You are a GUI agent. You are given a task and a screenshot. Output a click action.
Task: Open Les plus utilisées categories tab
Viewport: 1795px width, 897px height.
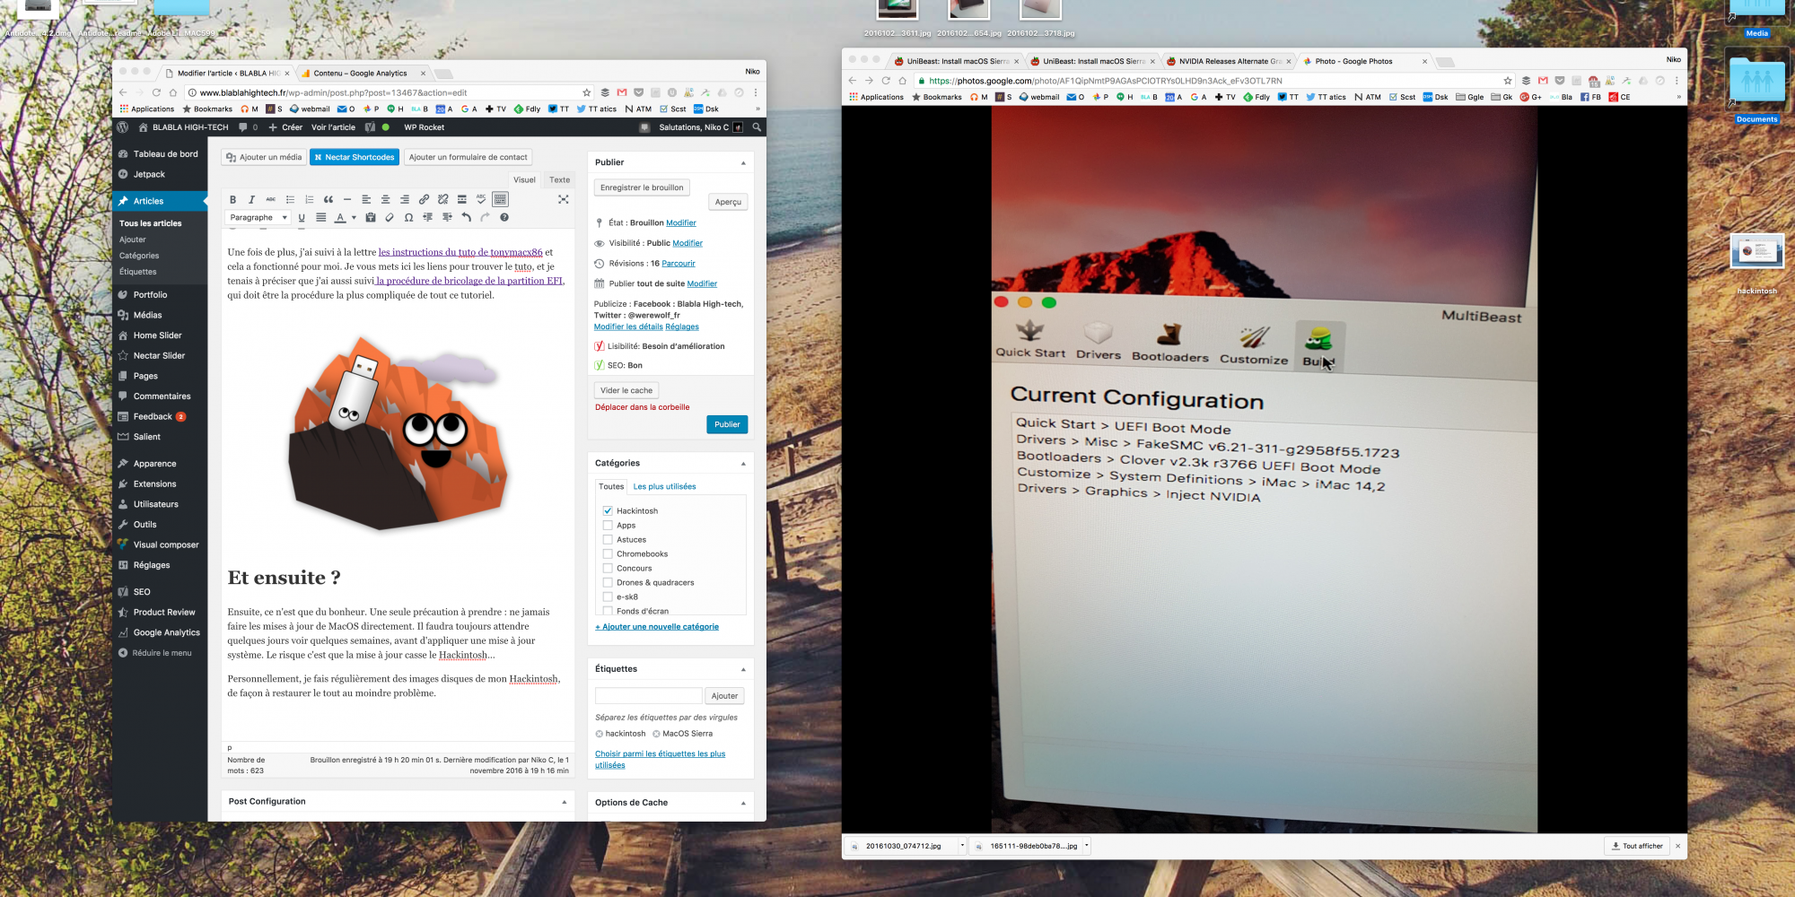point(664,486)
